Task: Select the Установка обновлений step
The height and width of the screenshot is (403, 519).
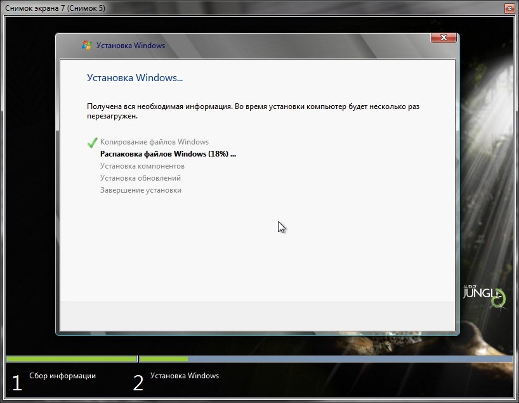Action: pos(140,178)
